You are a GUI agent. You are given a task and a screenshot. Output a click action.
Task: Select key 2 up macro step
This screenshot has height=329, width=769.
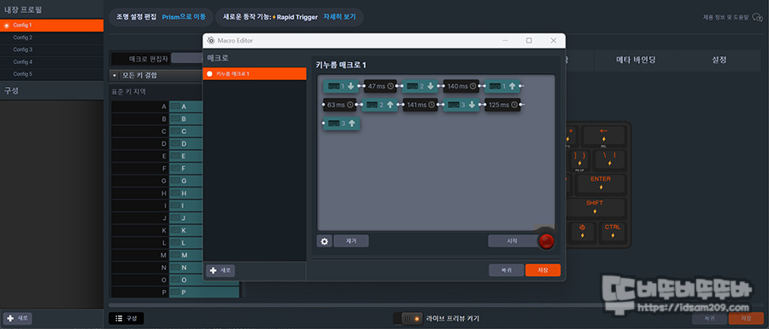[x=379, y=105]
